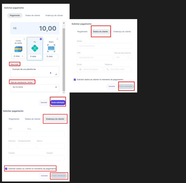This screenshot has width=186, height=183.
Task: Open the highlighted Endereço do cliente tab
Action: click(55, 119)
